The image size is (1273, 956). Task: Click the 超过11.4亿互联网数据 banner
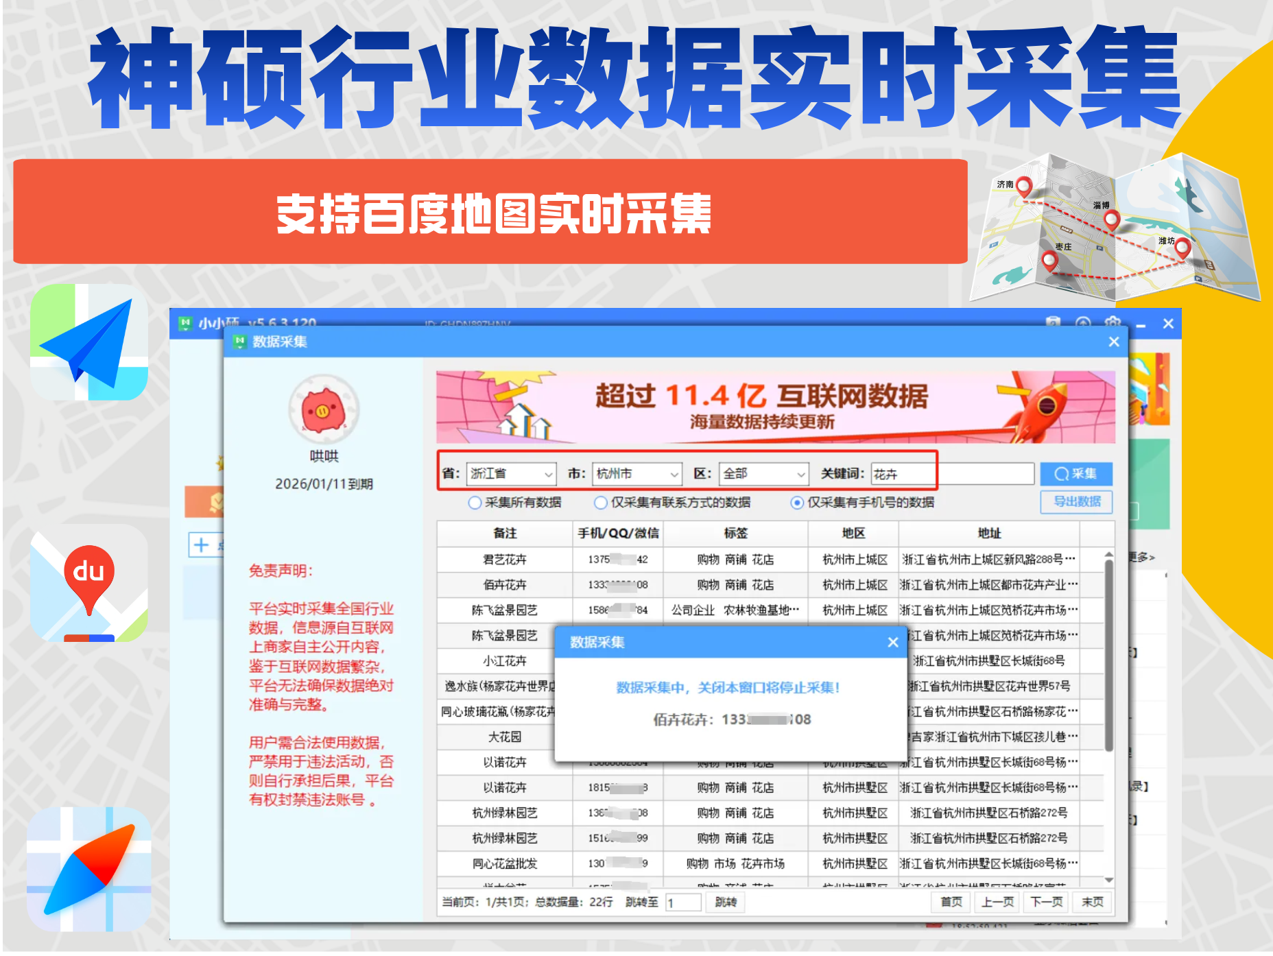pos(776,407)
